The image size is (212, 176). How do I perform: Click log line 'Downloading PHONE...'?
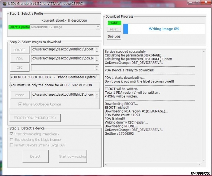121,126
